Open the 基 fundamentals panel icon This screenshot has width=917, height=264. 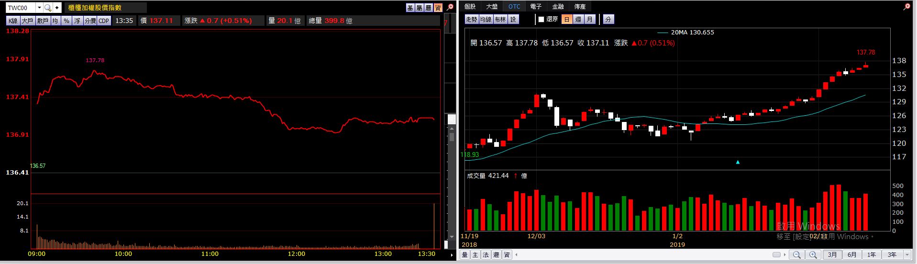[410, 8]
